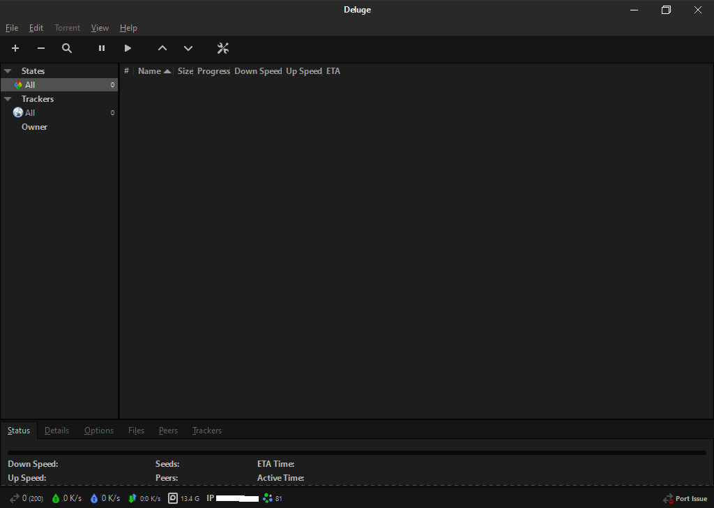This screenshot has height=508, width=714.
Task: Click the "ETA Time:" label
Action: [276, 464]
